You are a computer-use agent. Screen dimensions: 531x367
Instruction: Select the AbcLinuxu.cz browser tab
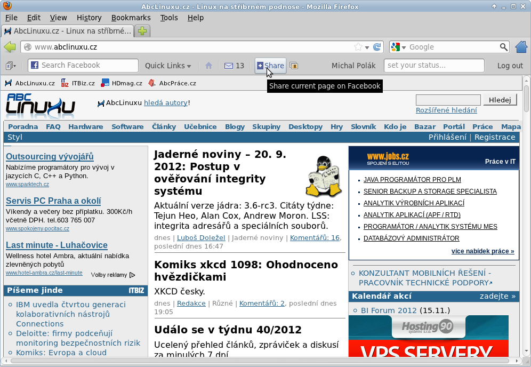click(67, 31)
